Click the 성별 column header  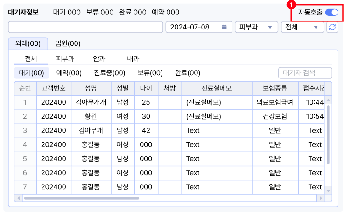click(x=123, y=88)
